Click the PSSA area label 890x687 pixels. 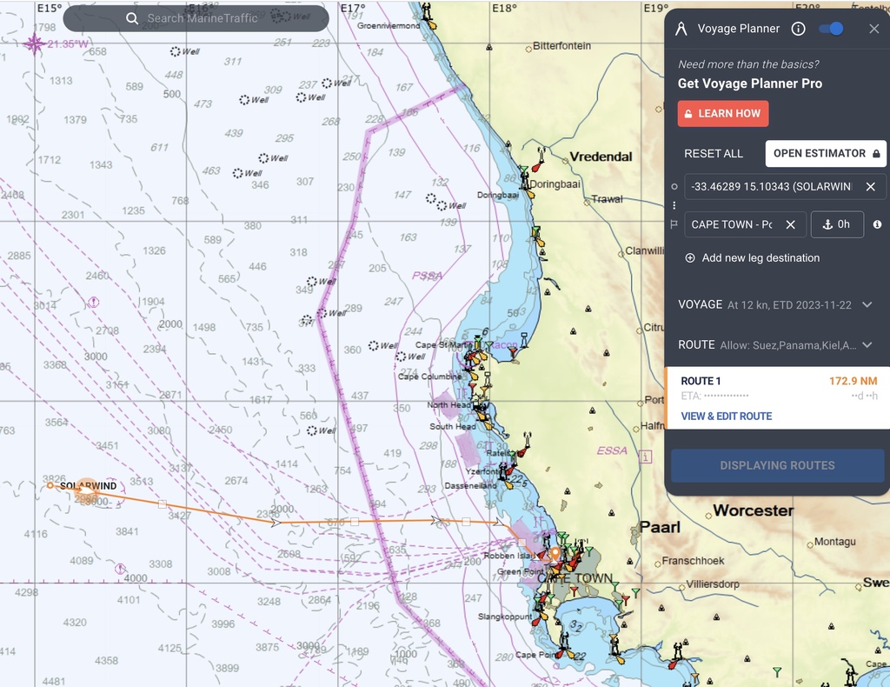(x=428, y=276)
